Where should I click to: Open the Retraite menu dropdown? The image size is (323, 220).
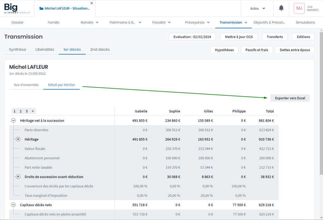(90, 22)
